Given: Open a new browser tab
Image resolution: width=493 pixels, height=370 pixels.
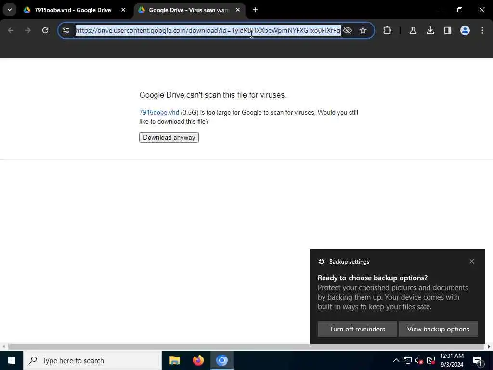Looking at the screenshot, I should (x=255, y=10).
